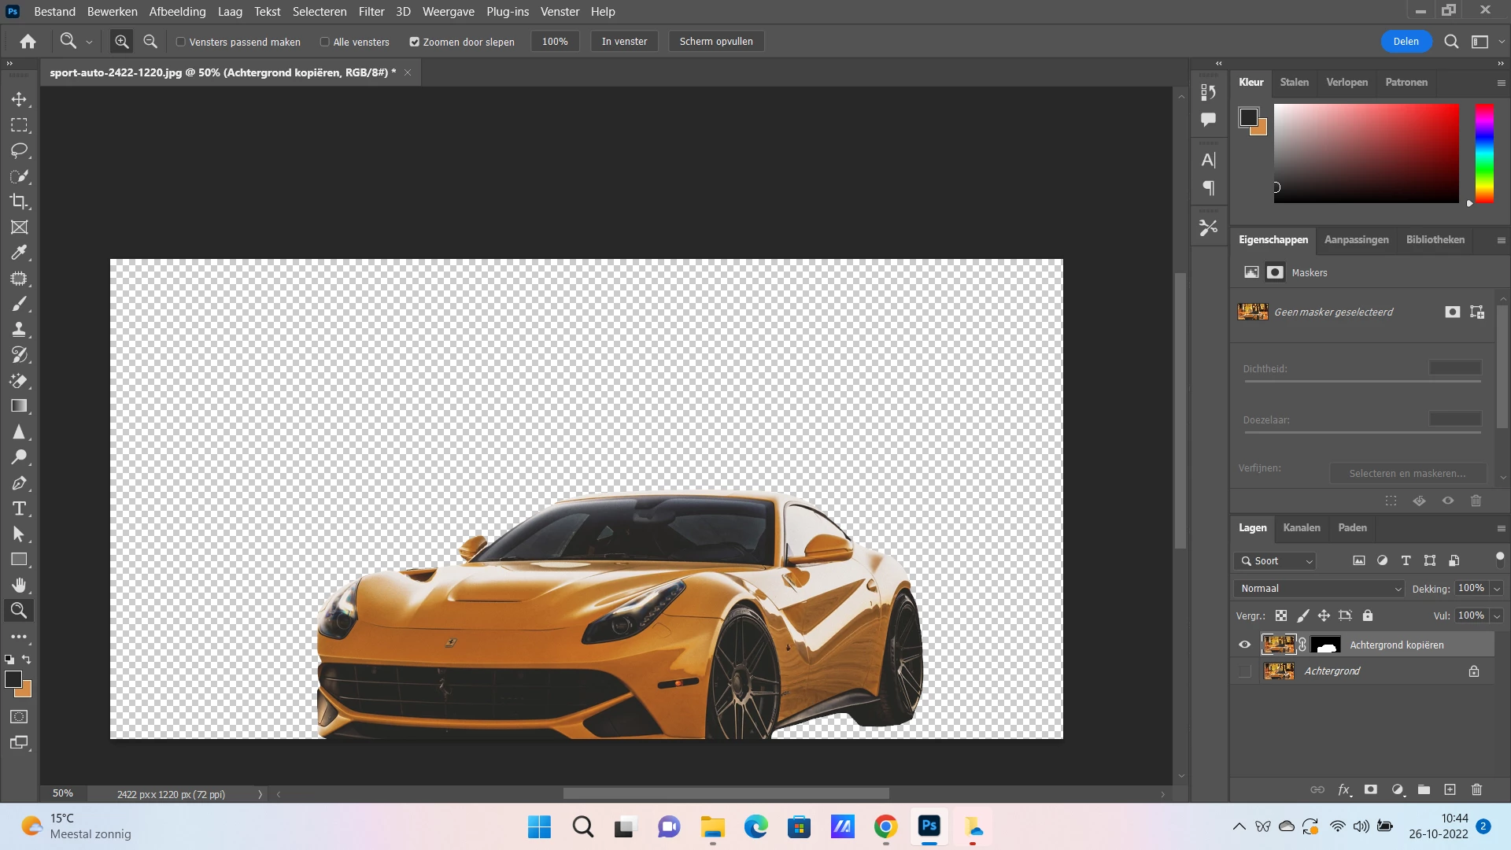Image resolution: width=1511 pixels, height=850 pixels.
Task: Select the Hand tool
Action: [19, 585]
